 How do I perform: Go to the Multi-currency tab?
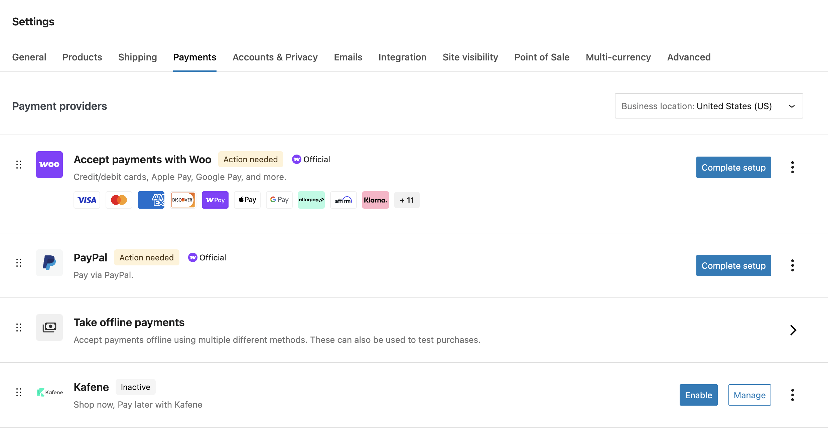coord(618,57)
